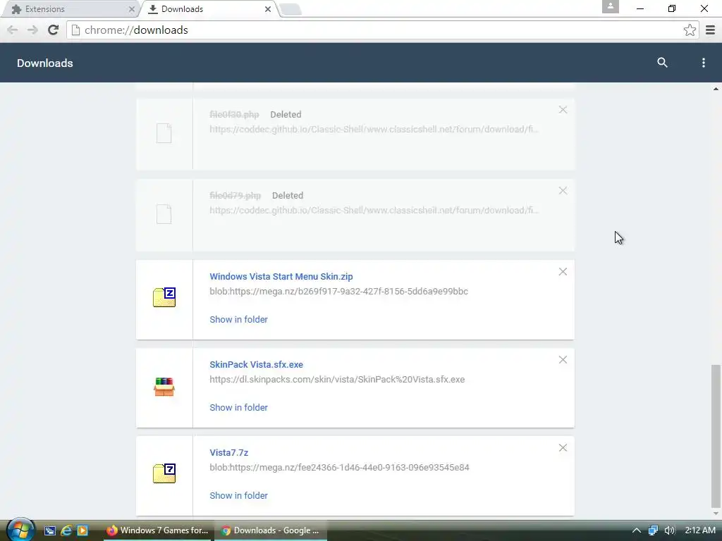This screenshot has width=722, height=541.
Task: Expand the hidden system tray icons
Action: pyautogui.click(x=637, y=530)
